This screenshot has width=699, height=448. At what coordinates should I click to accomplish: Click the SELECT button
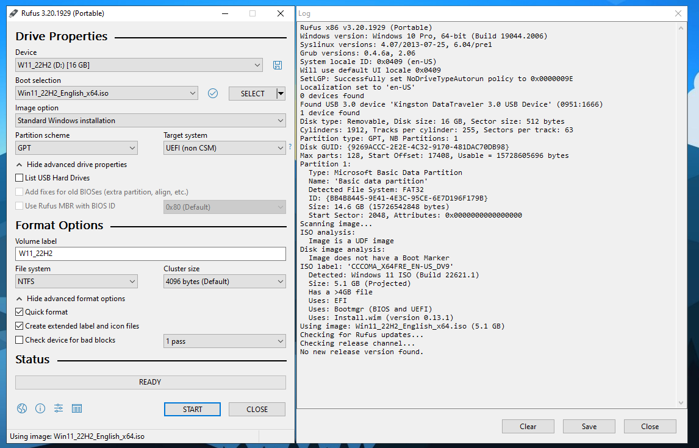(253, 93)
